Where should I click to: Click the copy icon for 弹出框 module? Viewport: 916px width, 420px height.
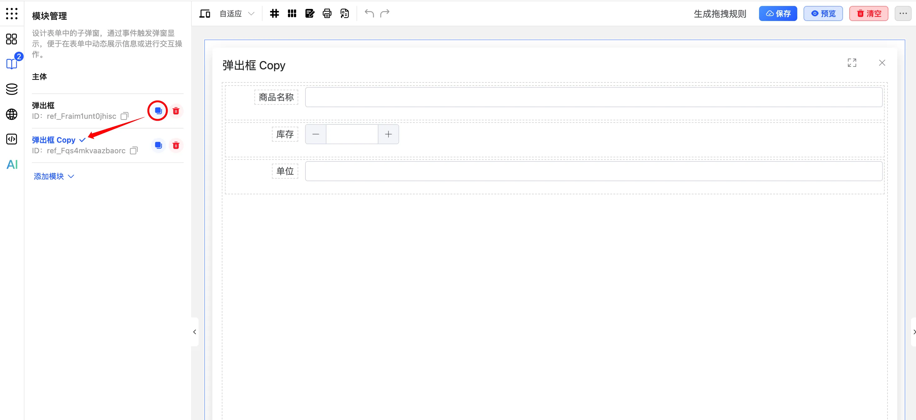click(x=158, y=111)
